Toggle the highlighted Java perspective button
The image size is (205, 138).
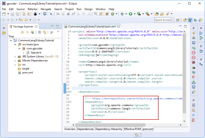(190, 20)
